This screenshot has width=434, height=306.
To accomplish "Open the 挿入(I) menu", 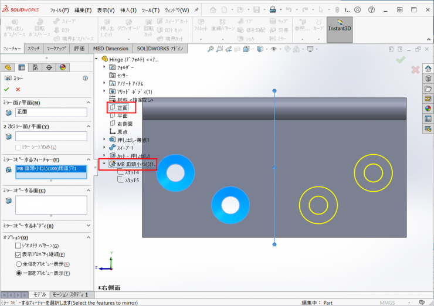I will (x=127, y=10).
